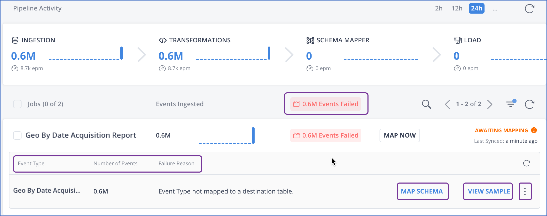547x216 pixels.
Task: Click the Transformations activity spike bar
Action: pyautogui.click(x=269, y=53)
